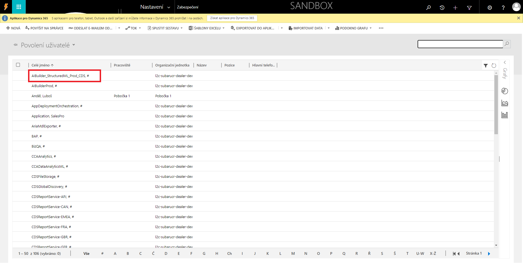This screenshot has height=263, width=523.
Task: Refresh the user list grid
Action: pyautogui.click(x=494, y=66)
